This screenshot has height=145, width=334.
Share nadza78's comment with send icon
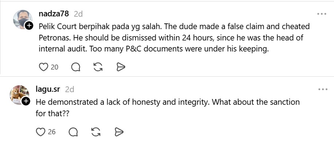pyautogui.click(x=121, y=67)
